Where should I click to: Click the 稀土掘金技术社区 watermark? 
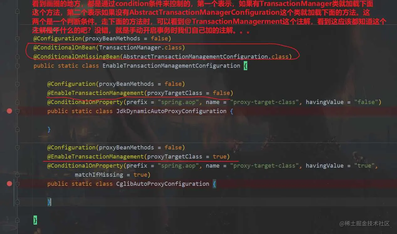[x=365, y=224]
